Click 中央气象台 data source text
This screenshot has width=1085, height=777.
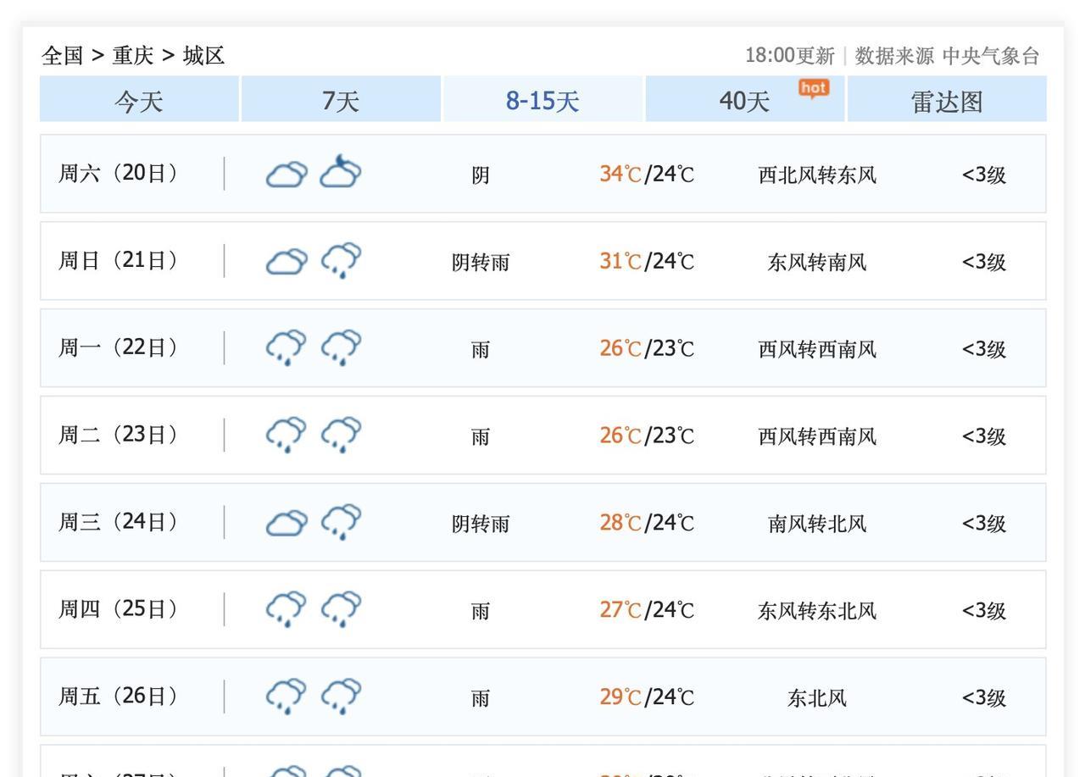[990, 56]
